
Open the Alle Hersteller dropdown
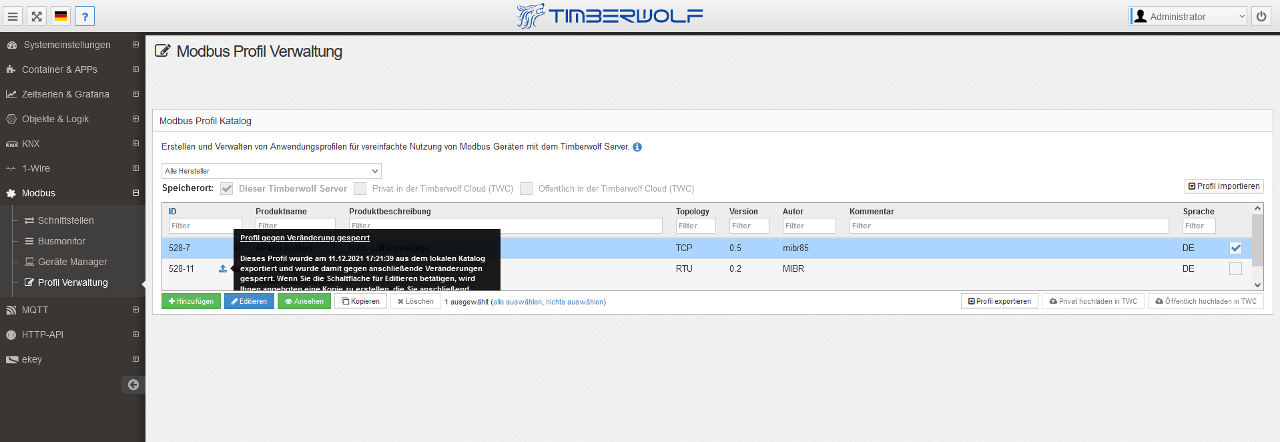(271, 171)
